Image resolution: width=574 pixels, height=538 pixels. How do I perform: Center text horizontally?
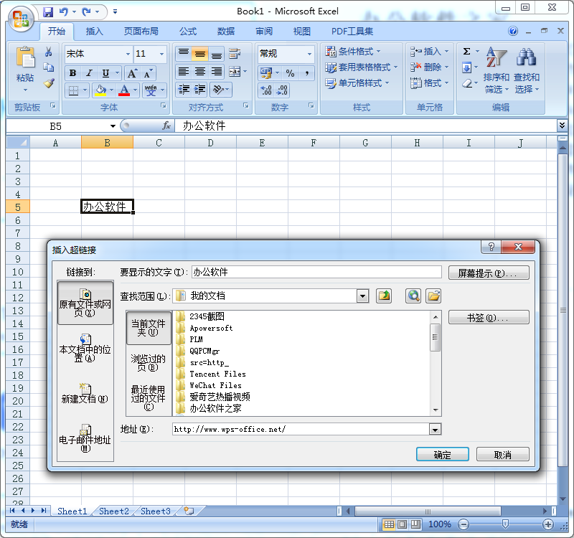pos(200,71)
